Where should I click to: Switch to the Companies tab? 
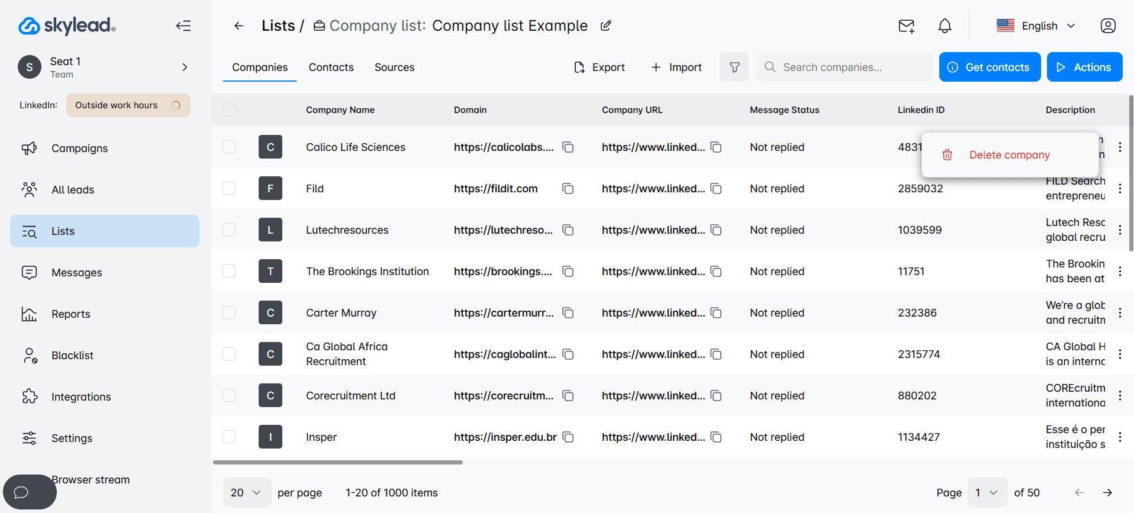[260, 67]
